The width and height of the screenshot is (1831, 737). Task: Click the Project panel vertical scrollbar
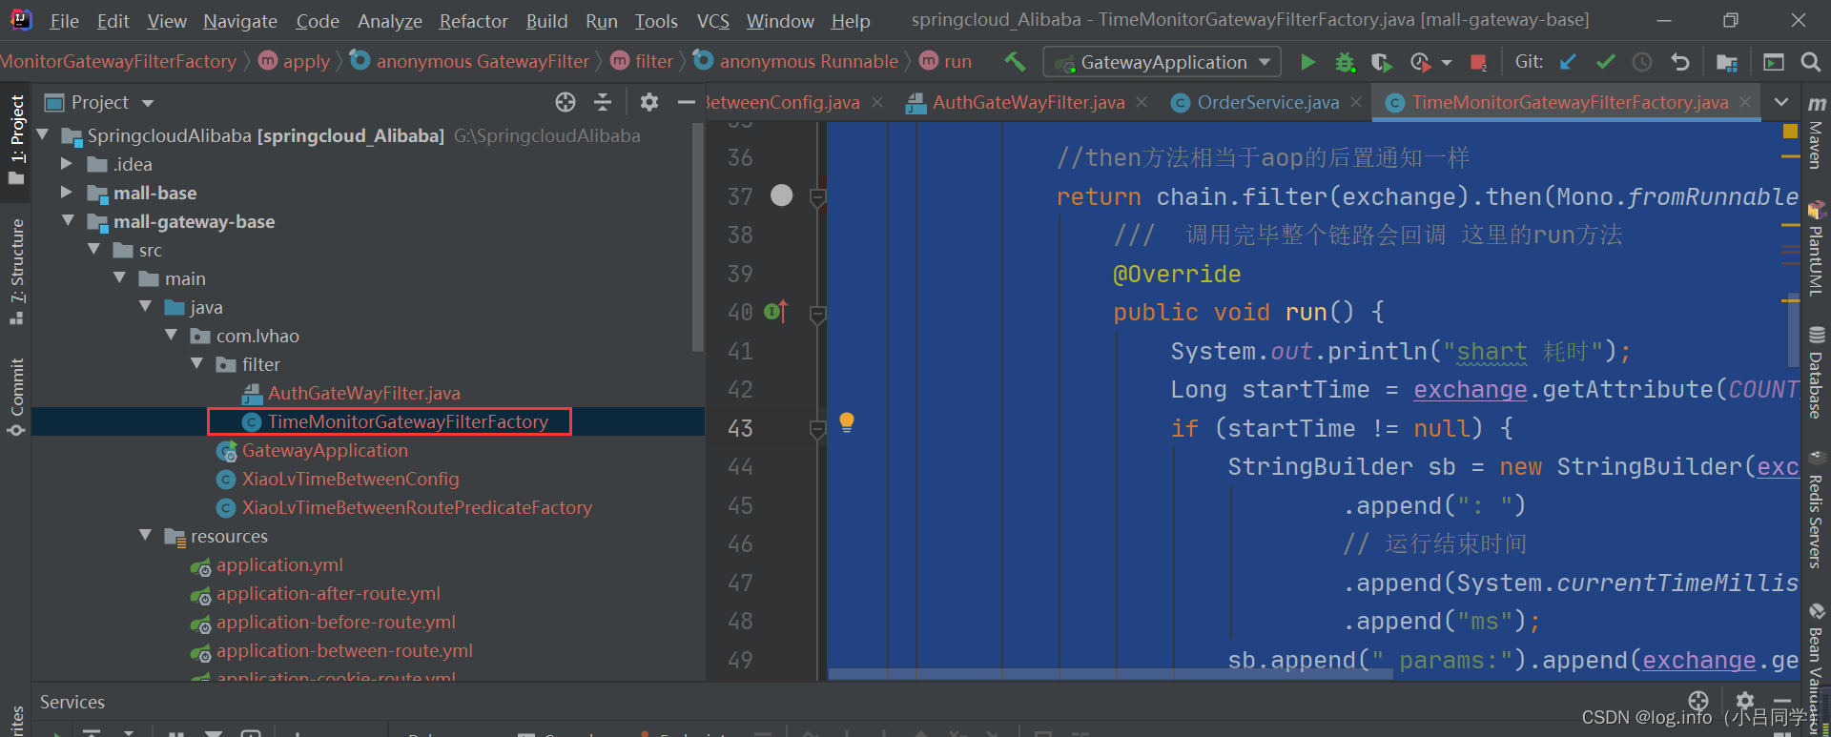[698, 238]
